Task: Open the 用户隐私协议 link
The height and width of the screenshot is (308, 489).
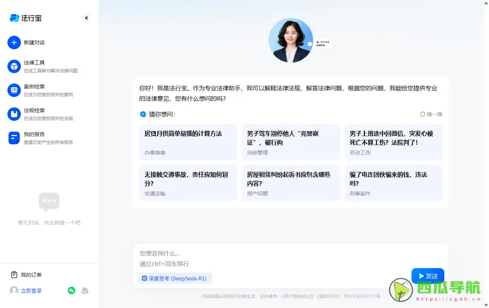Action: coord(298,296)
